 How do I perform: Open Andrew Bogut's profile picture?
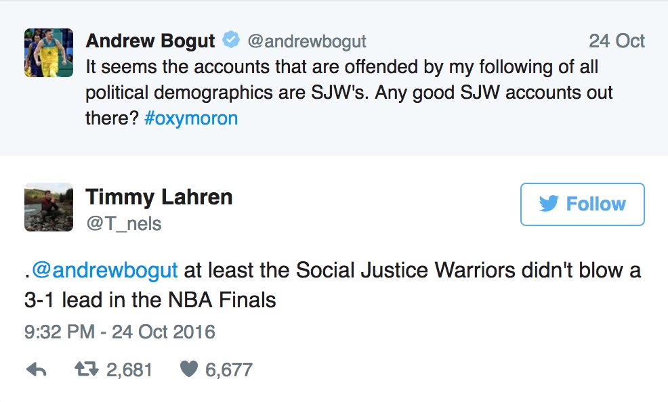49,53
